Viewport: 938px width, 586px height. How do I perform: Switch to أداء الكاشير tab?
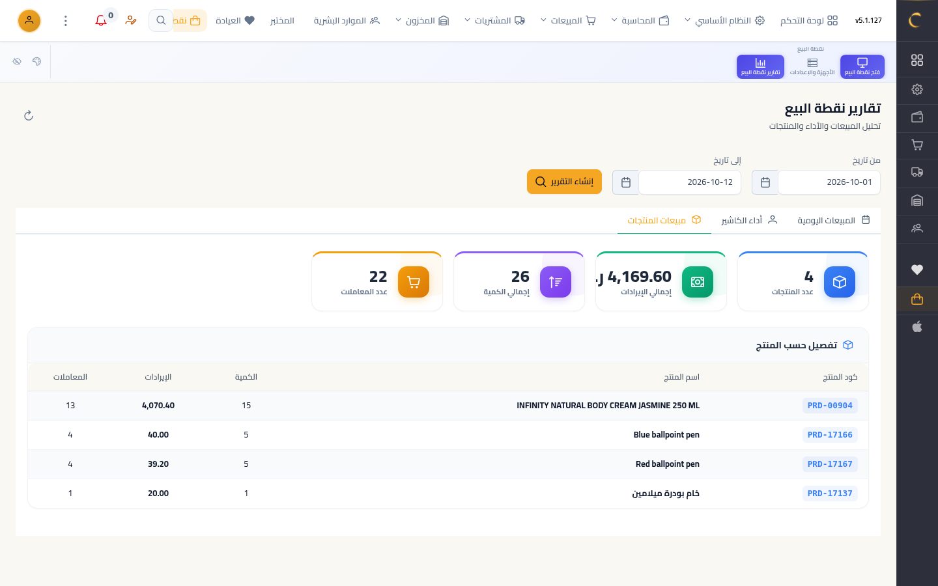click(749, 221)
